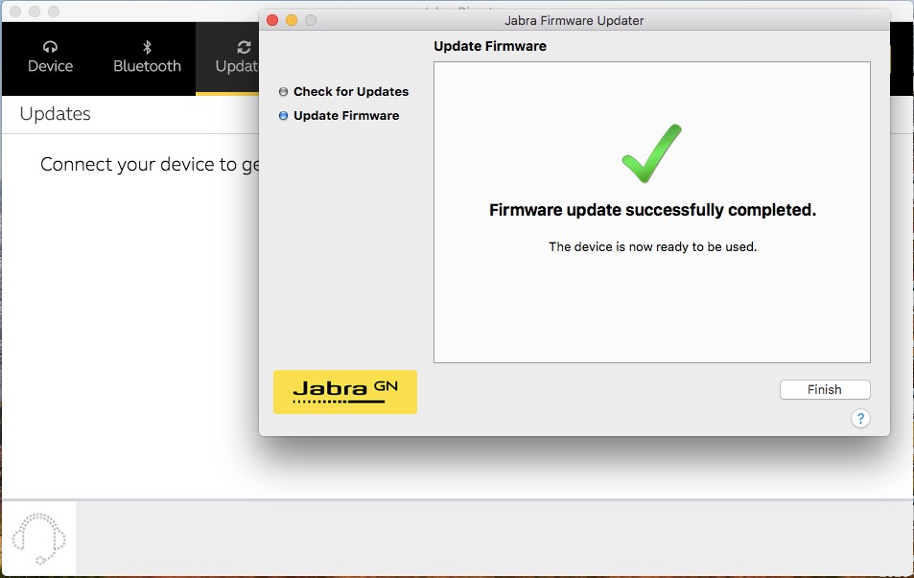Select the Updates tab in Jabra Direct

click(x=228, y=58)
